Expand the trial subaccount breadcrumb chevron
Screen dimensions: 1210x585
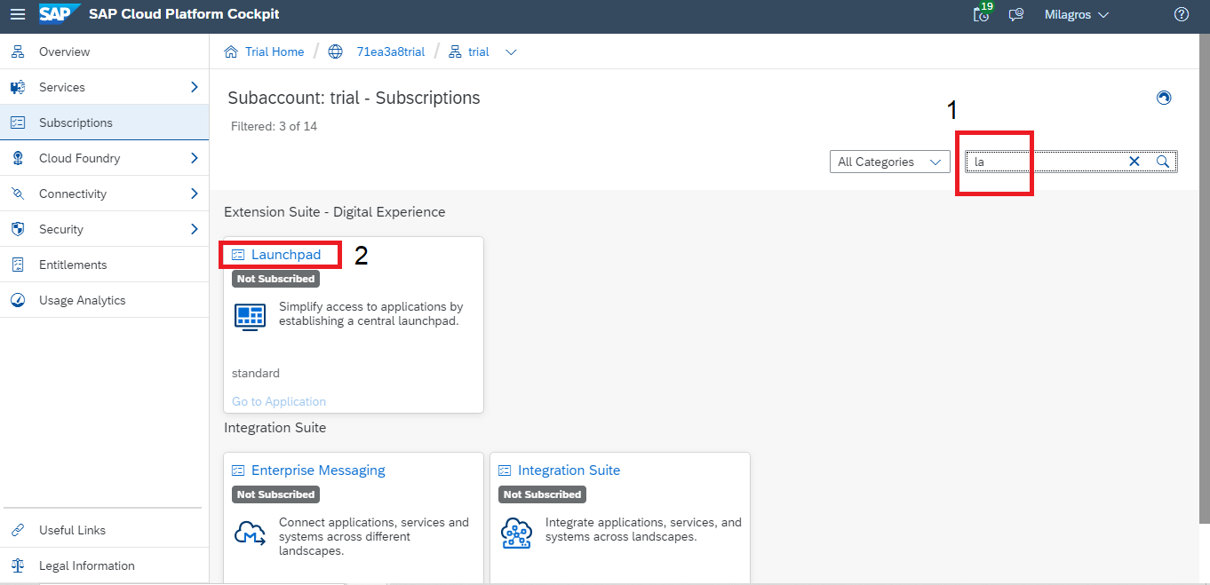[511, 51]
